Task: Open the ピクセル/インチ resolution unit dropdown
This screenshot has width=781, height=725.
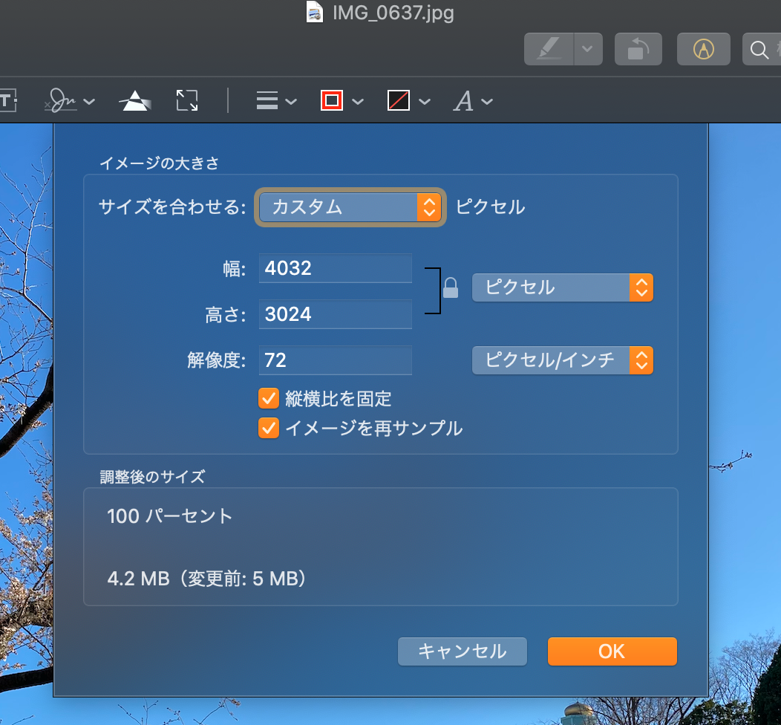Action: coord(562,360)
